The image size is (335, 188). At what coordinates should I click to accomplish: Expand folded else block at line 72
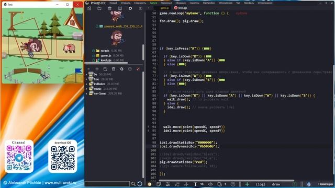(x=182, y=64)
